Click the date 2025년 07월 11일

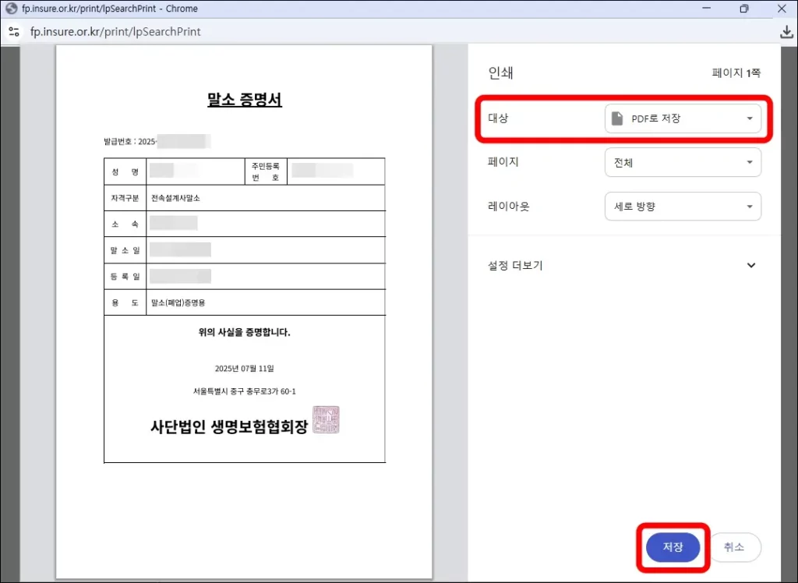click(244, 368)
